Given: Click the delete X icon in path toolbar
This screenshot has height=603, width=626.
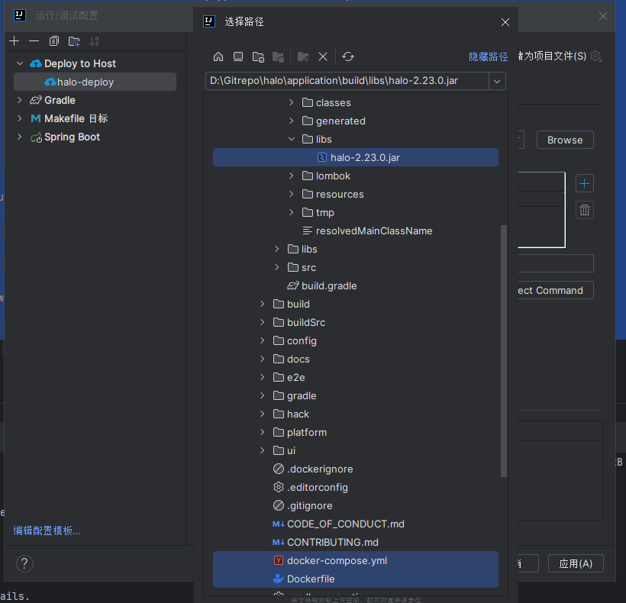Looking at the screenshot, I should tap(323, 56).
